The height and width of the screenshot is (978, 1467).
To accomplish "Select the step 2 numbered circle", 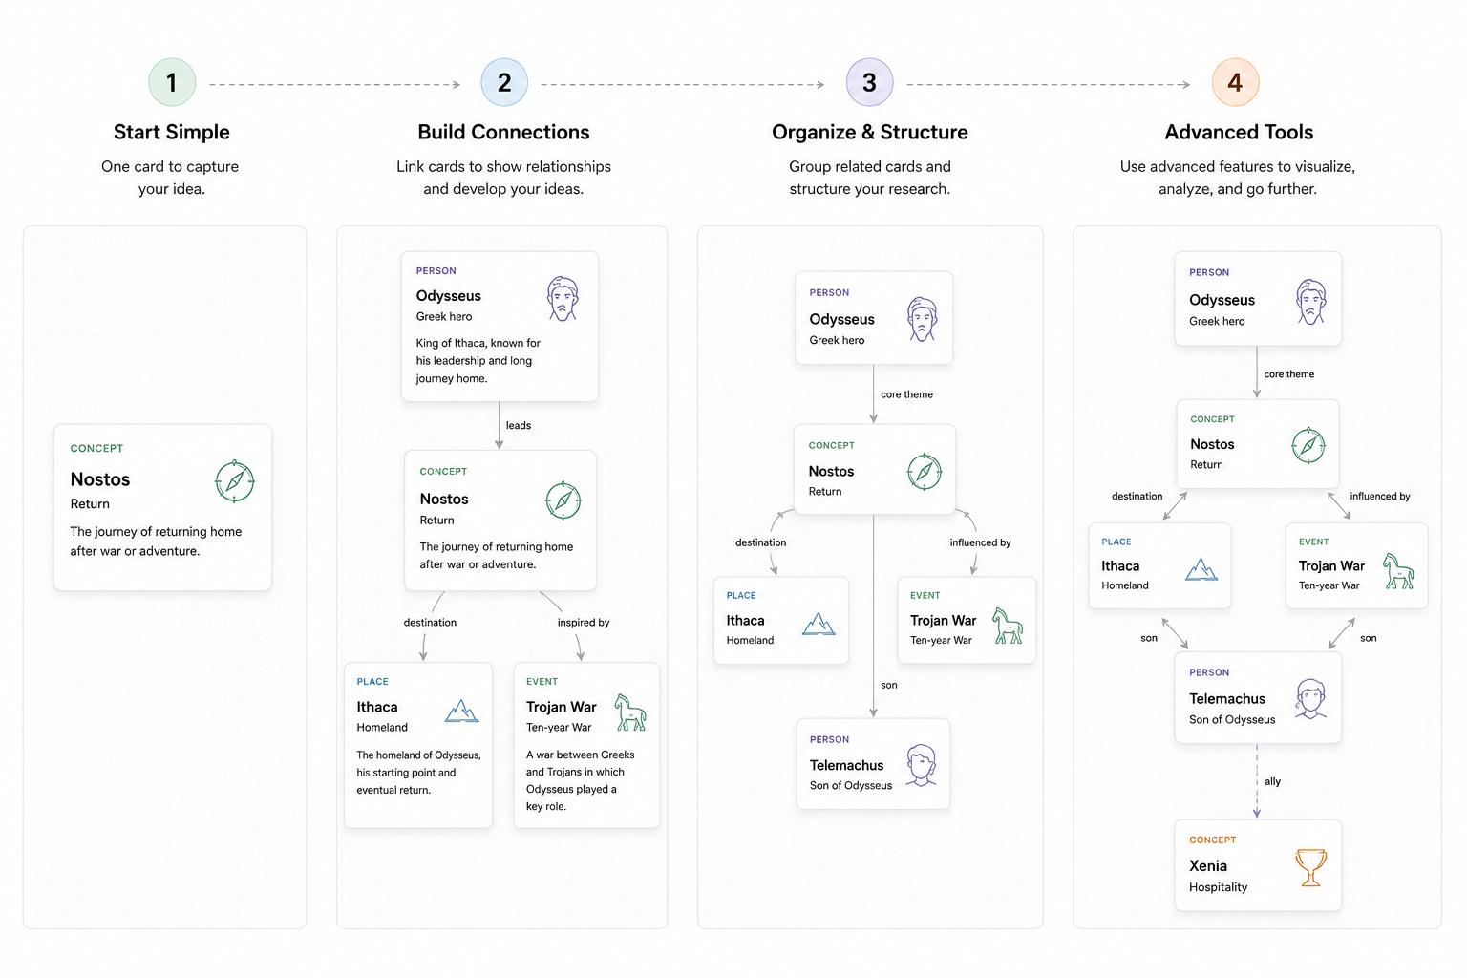I will tap(504, 83).
